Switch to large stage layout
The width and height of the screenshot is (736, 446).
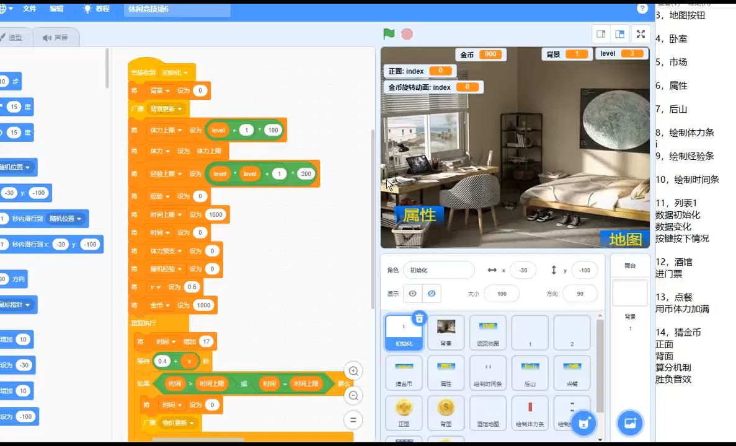[619, 34]
